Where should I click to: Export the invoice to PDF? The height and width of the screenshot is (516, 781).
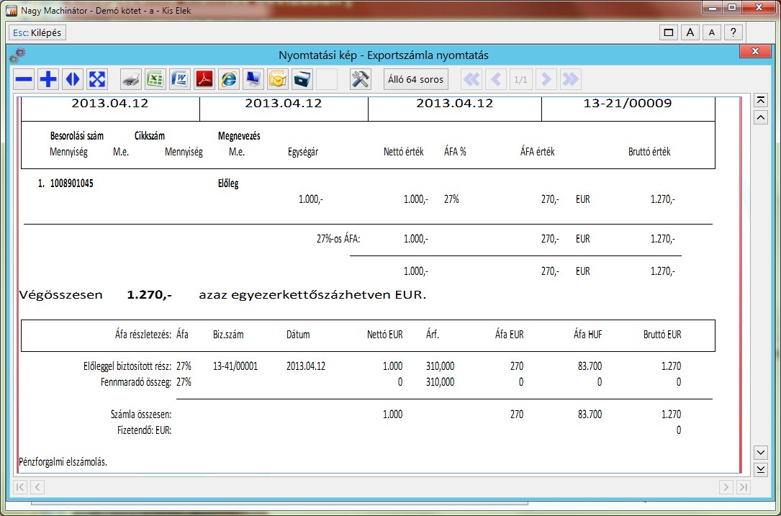(x=204, y=79)
